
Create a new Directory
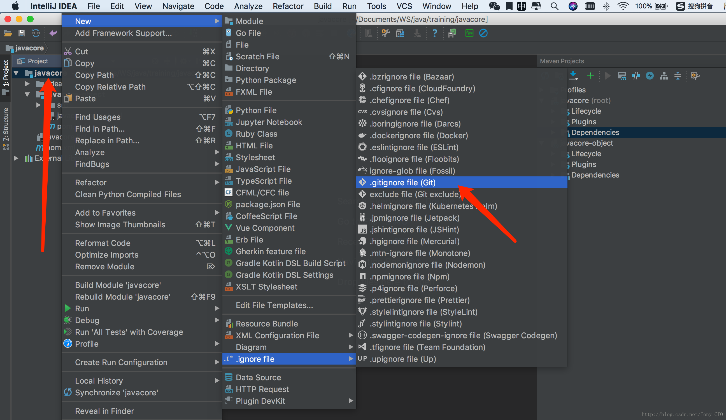(x=289, y=68)
